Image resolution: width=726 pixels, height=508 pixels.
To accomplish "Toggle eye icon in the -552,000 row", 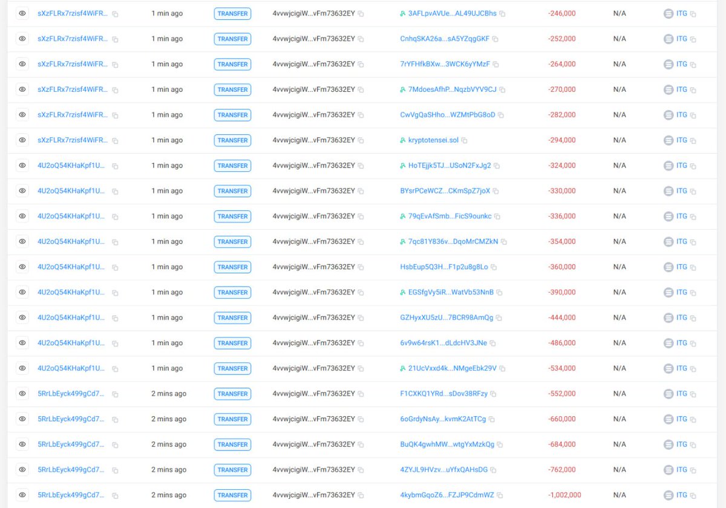I will (x=22, y=394).
